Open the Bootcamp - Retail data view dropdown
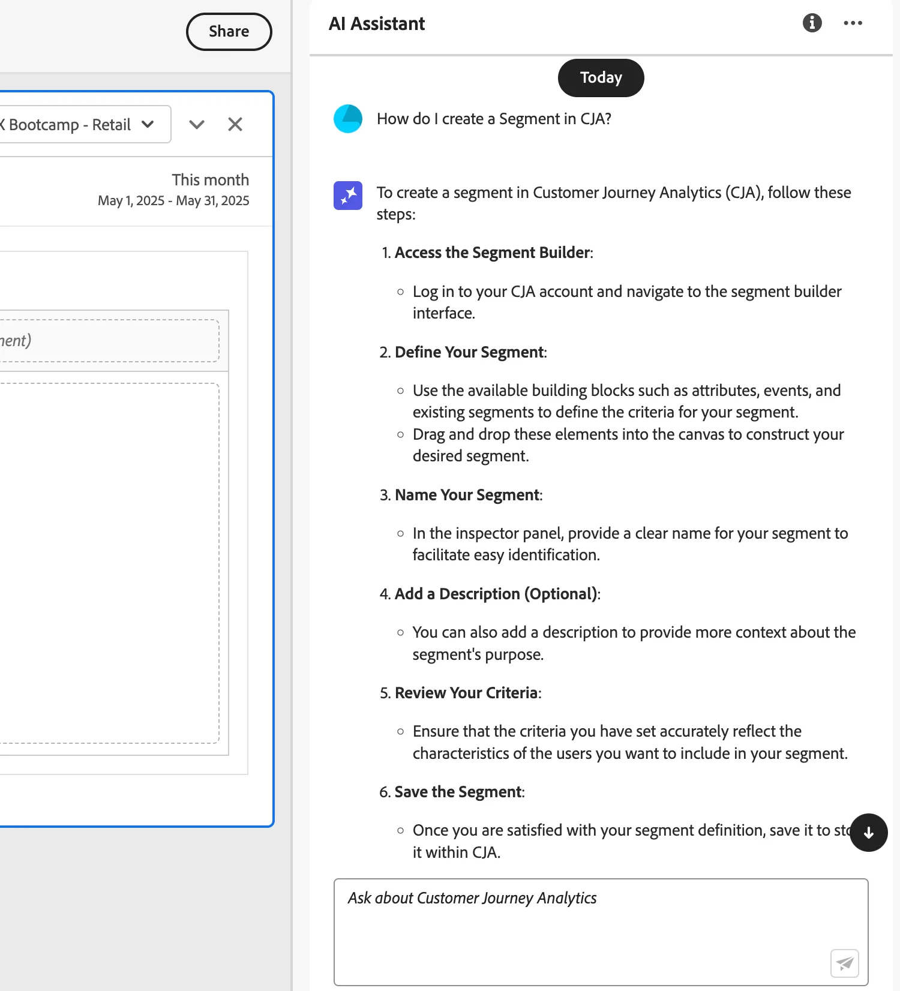Image resolution: width=900 pixels, height=991 pixels. (x=85, y=124)
